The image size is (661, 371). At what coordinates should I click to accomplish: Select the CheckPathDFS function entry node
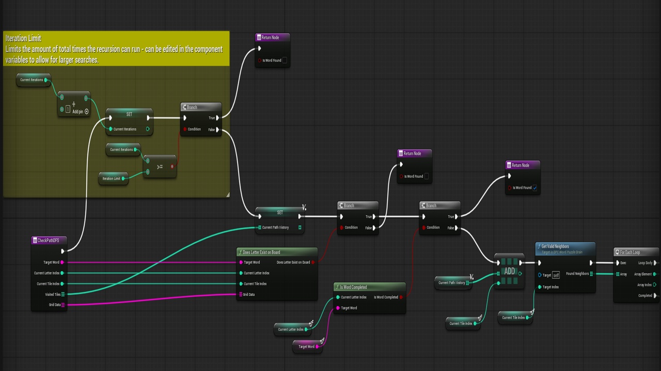49,240
